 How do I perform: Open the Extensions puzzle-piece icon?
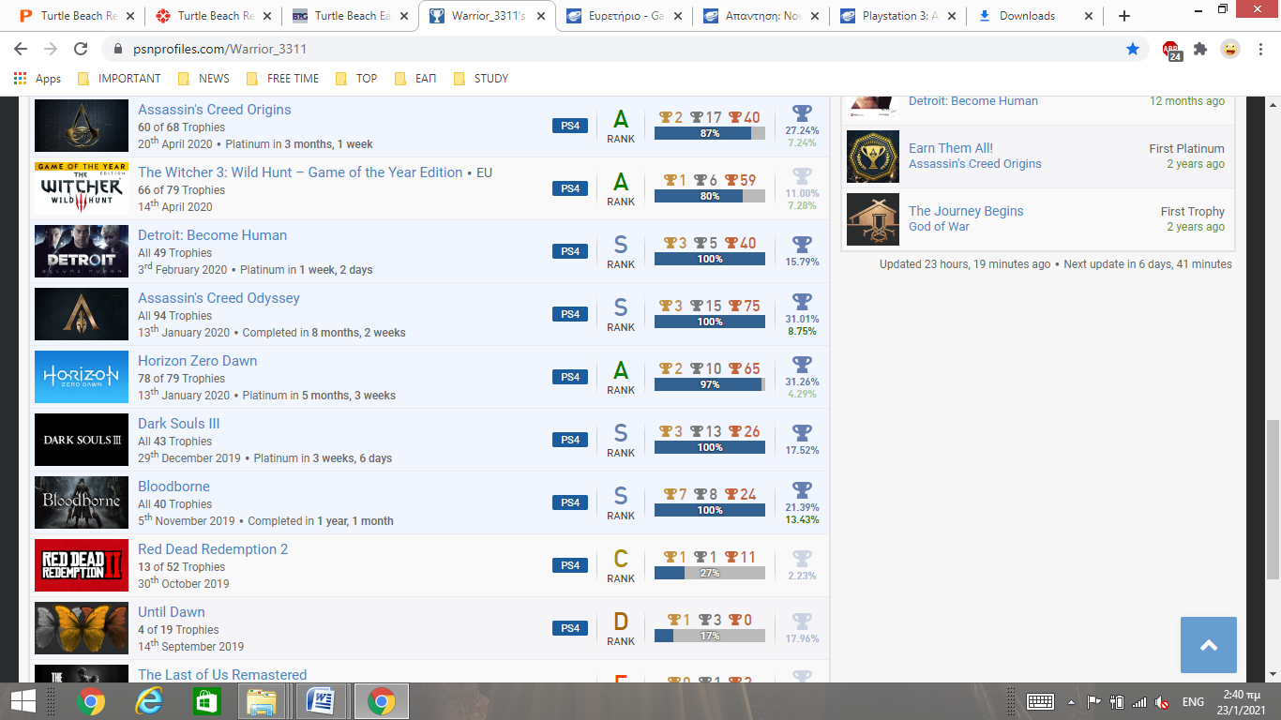point(1200,49)
